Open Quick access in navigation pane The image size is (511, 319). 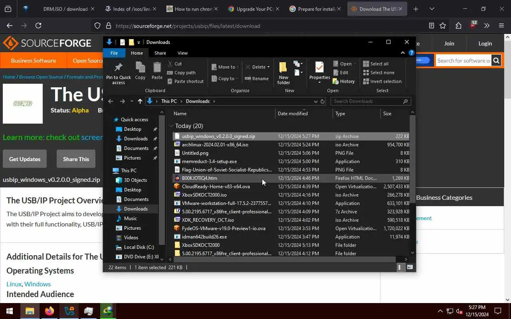[134, 120]
